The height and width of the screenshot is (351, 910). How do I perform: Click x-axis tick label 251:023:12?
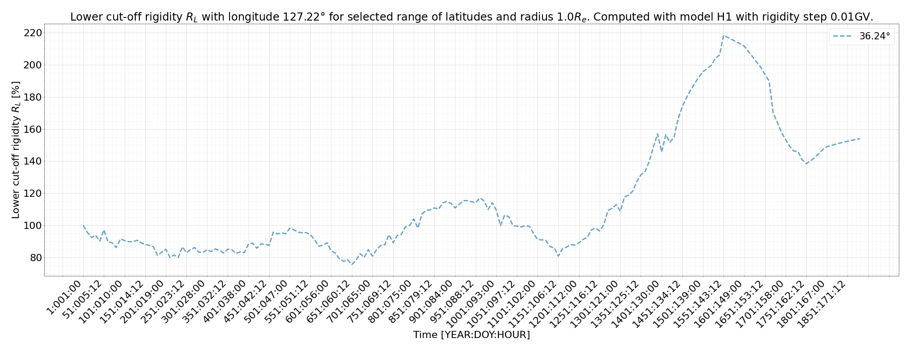[x=163, y=302]
